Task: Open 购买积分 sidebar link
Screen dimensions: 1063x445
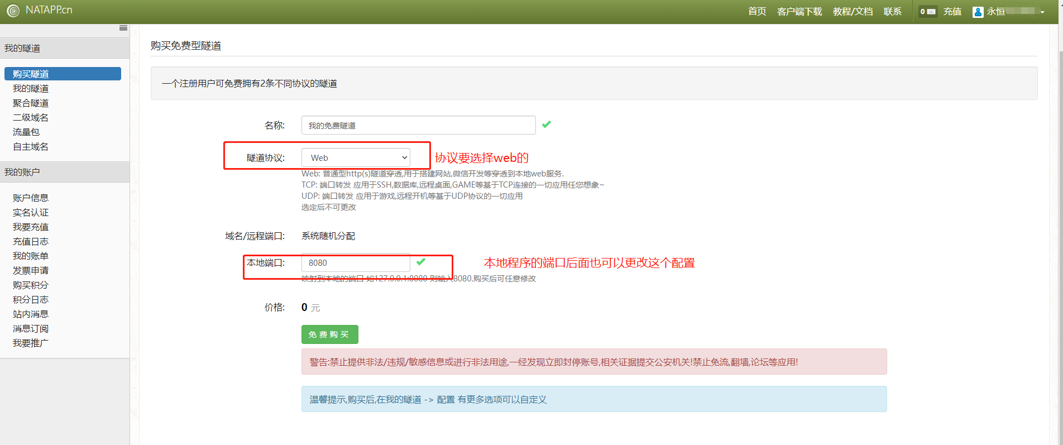Action: 31,285
